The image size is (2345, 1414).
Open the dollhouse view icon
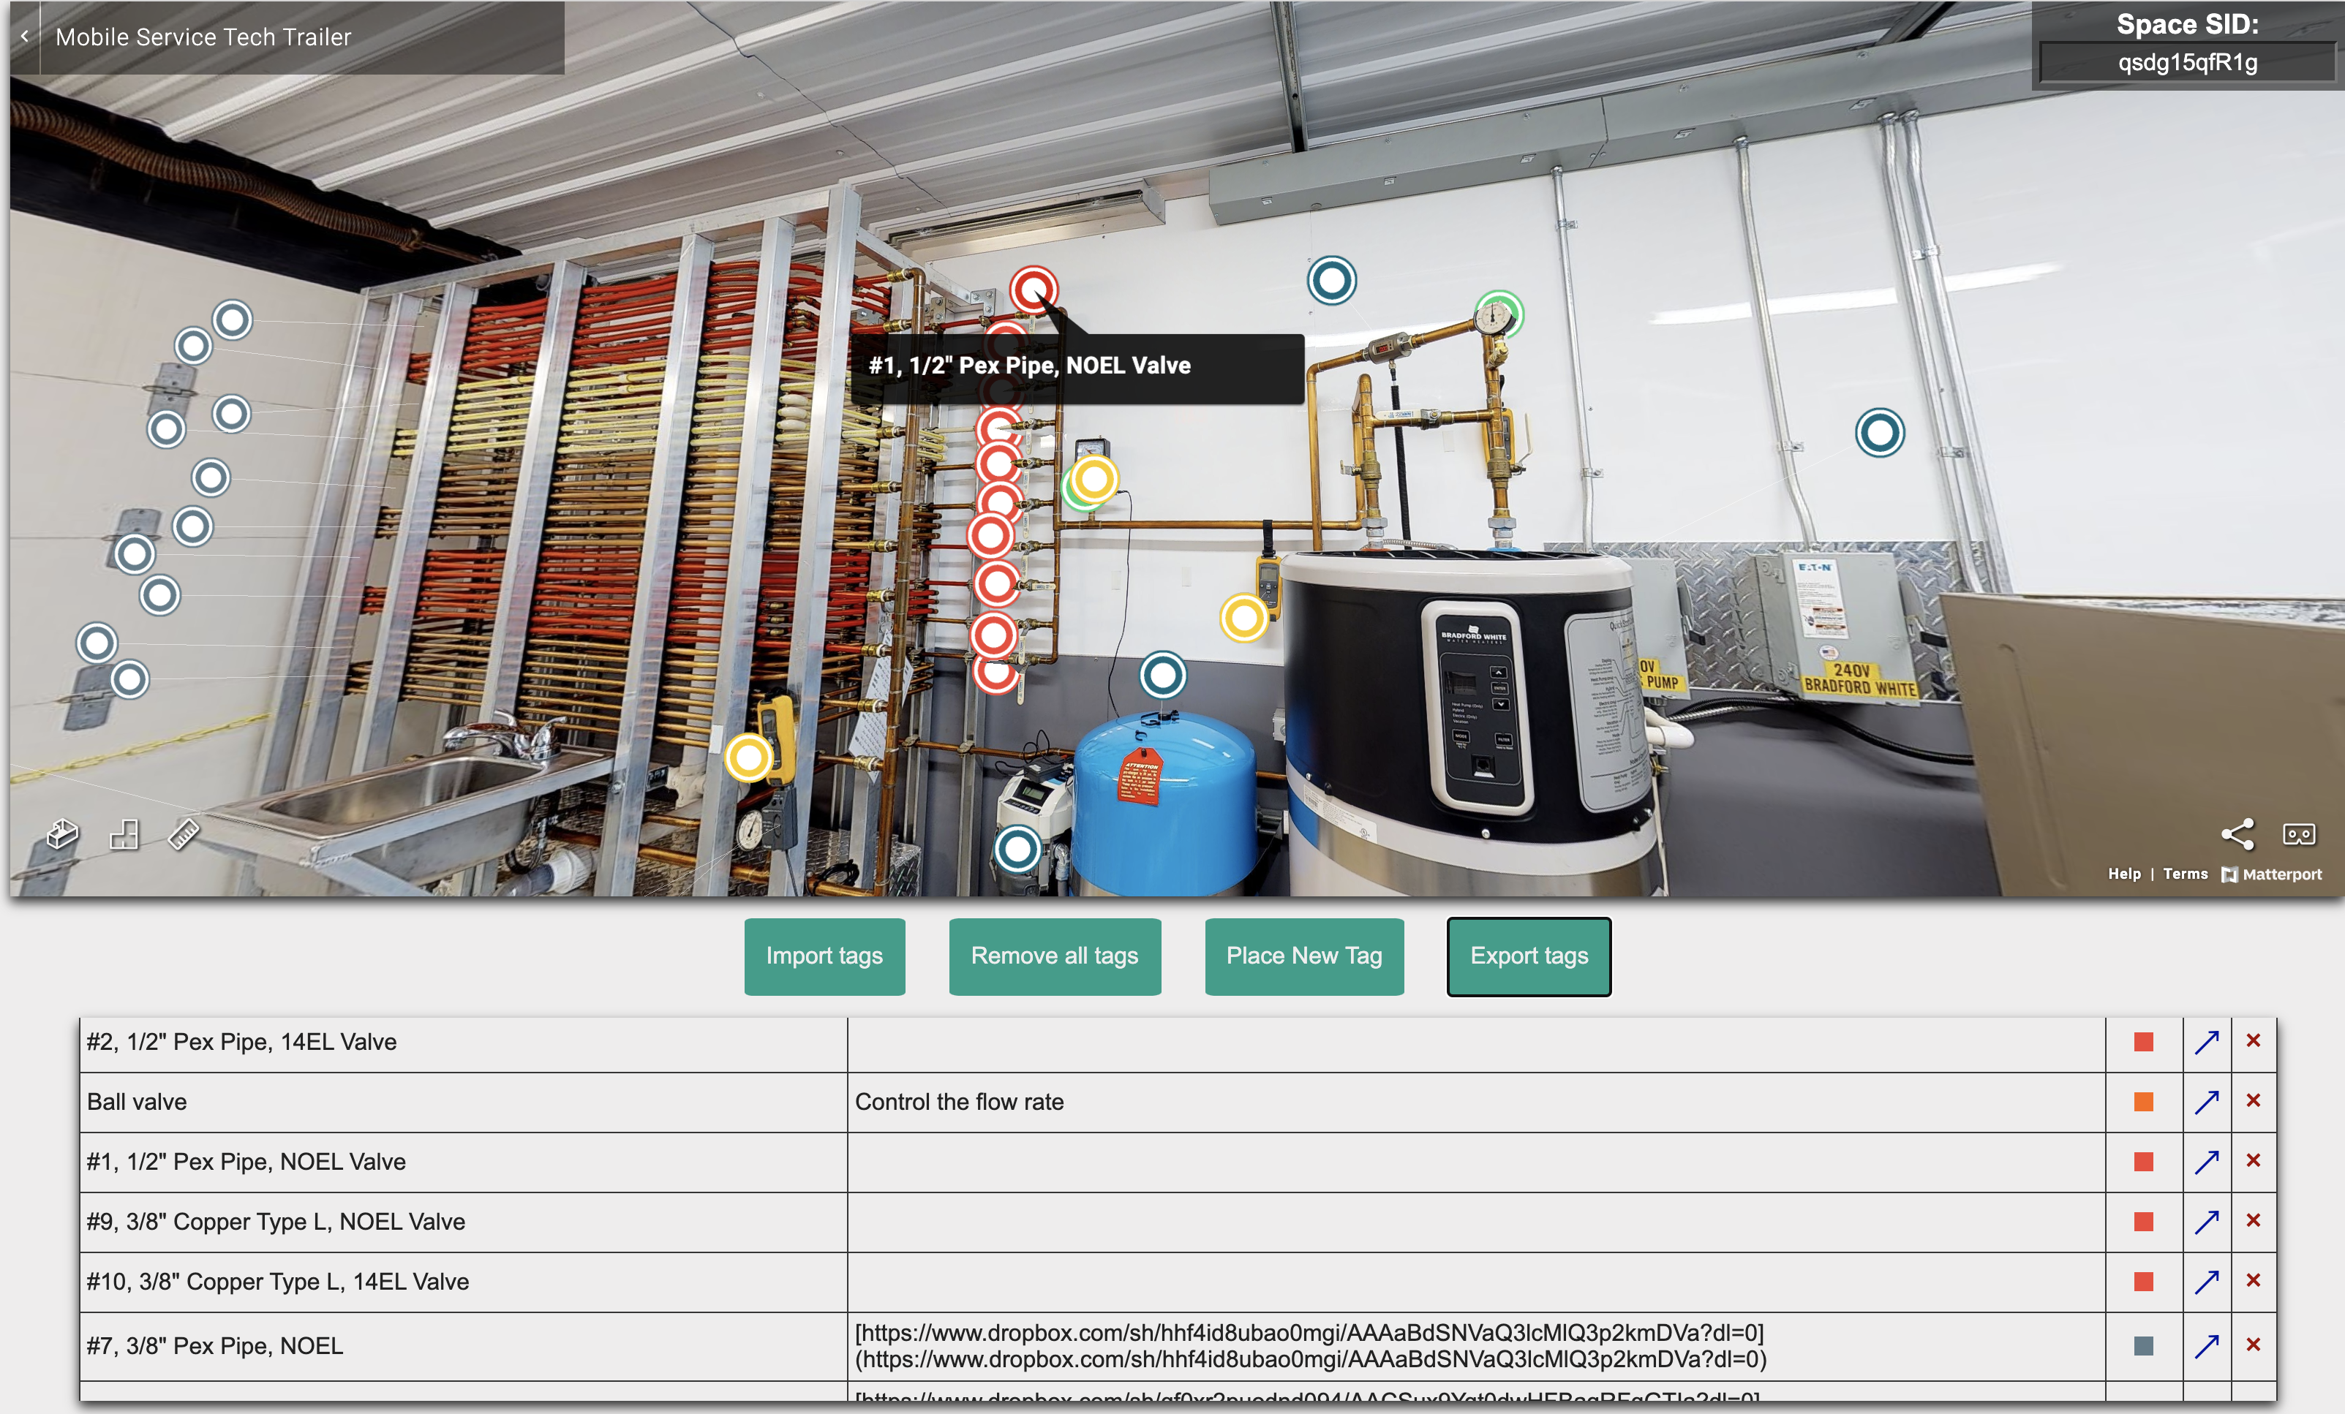(x=63, y=834)
